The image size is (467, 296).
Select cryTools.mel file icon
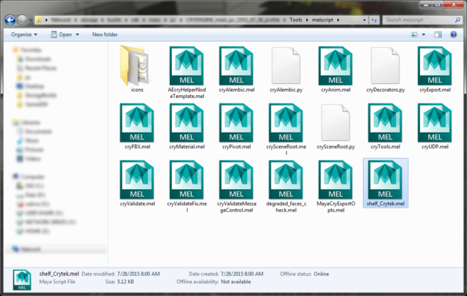(385, 122)
